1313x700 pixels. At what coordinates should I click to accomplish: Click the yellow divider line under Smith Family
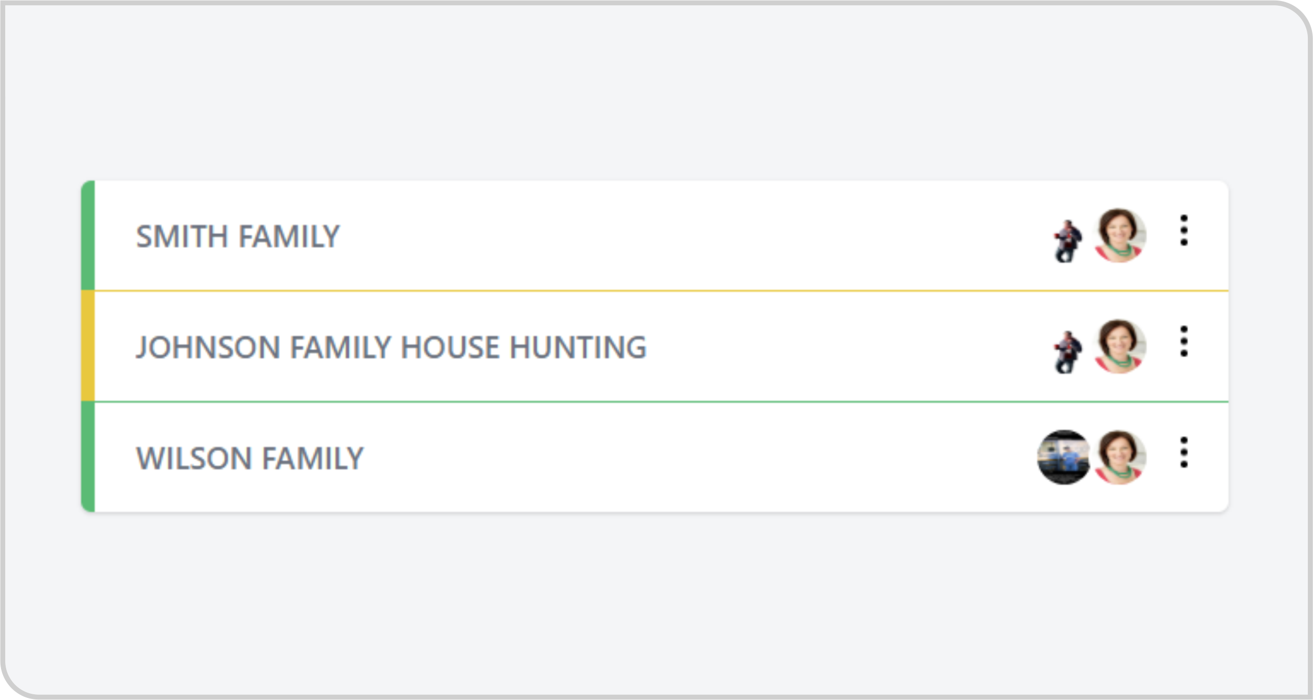tap(661, 291)
